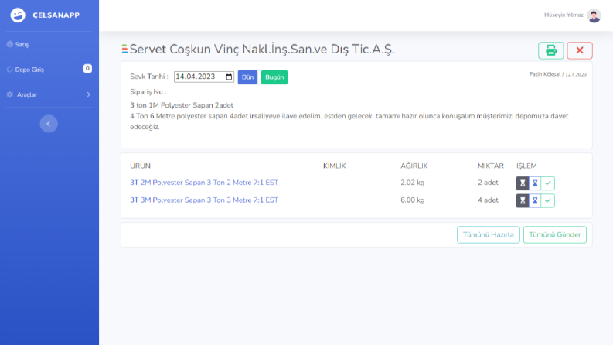Viewport: 613px width, 345px height.
Task: Click the Sevk Tarihi date field
Action: pyautogui.click(x=203, y=77)
